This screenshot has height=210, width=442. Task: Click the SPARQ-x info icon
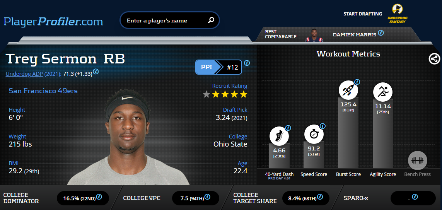[415, 197]
